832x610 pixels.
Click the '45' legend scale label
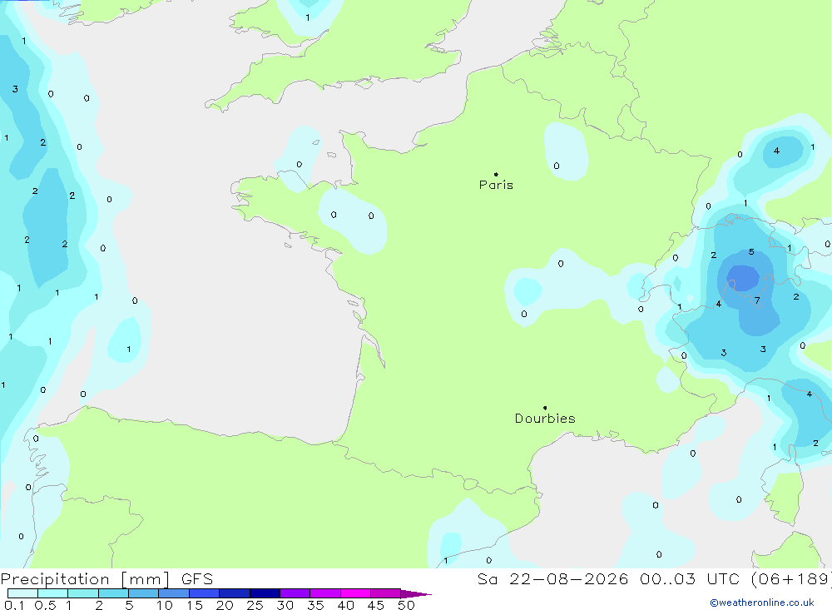point(376,605)
